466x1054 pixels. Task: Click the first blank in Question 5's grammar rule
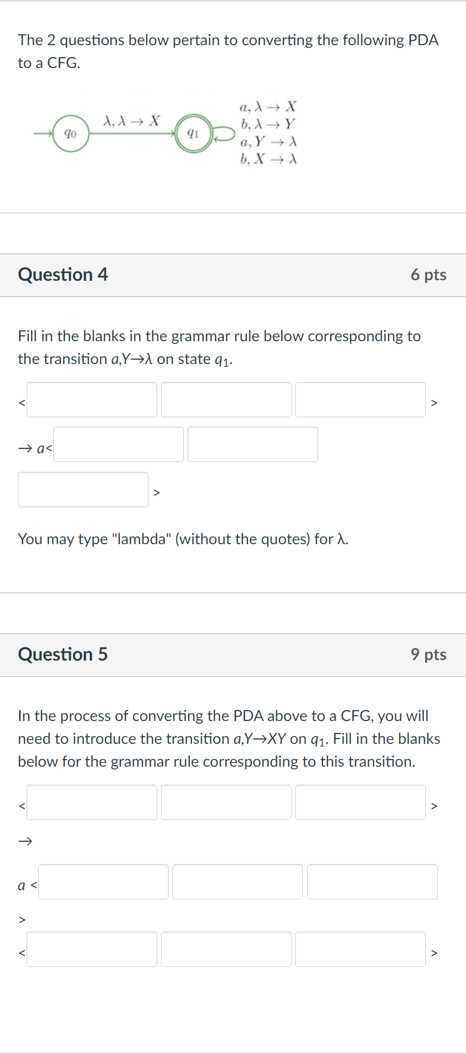[91, 802]
